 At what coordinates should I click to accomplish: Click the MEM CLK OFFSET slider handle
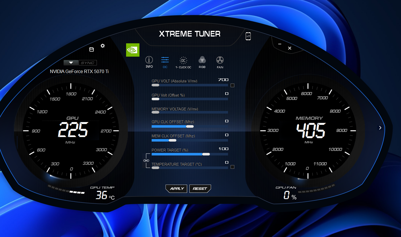click(x=172, y=140)
